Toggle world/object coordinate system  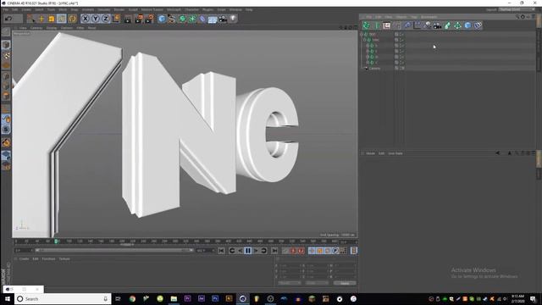coord(116,19)
